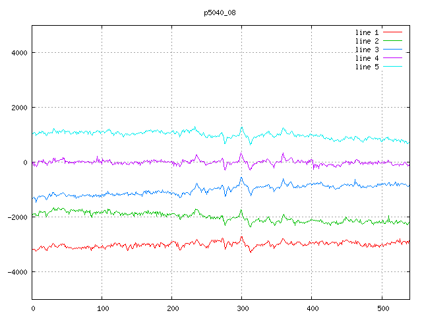Select the -2000 y-axis tick label

pyautogui.click(x=16, y=217)
